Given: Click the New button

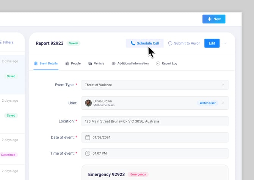Looking at the screenshot, I should pyautogui.click(x=214, y=19).
